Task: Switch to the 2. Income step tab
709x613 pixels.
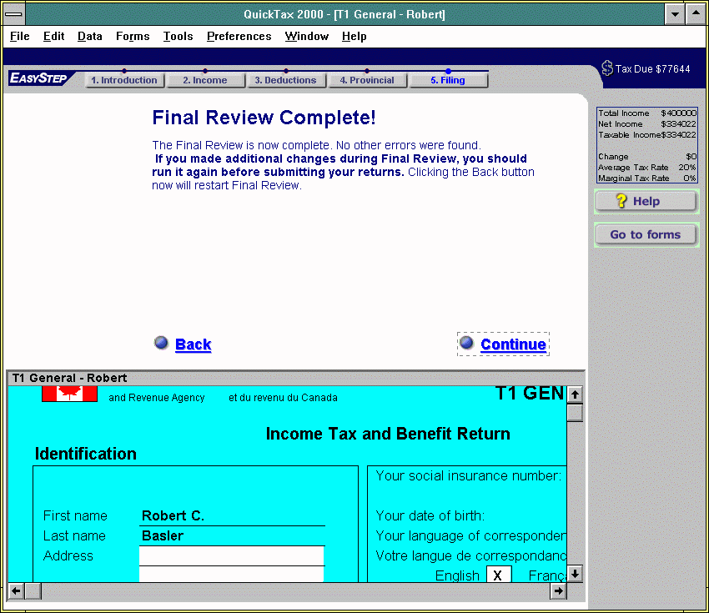Action: point(205,80)
